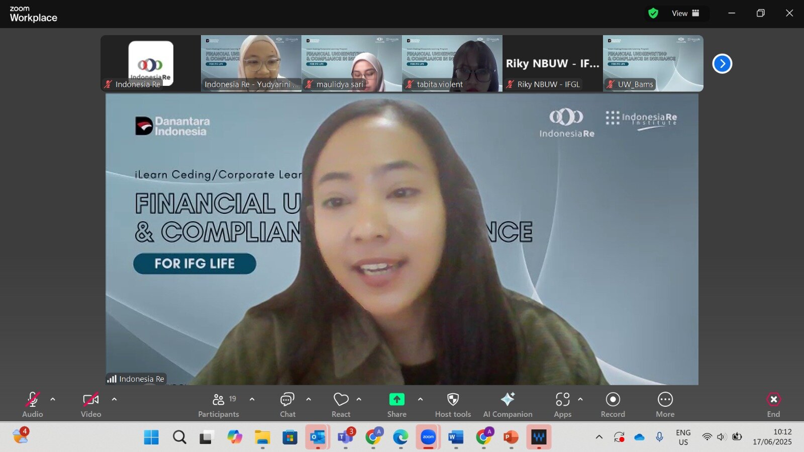
Task: Open video options arrow beside Video
Action: click(x=114, y=399)
